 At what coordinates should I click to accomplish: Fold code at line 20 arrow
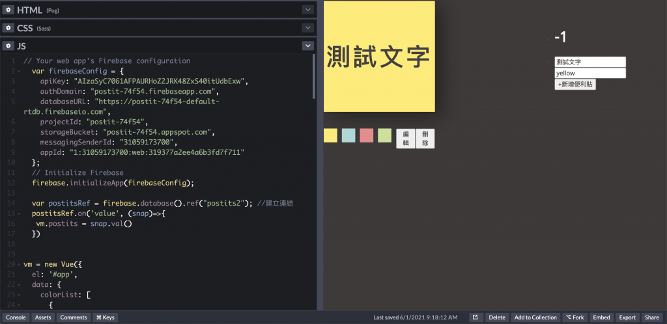pyautogui.click(x=19, y=265)
